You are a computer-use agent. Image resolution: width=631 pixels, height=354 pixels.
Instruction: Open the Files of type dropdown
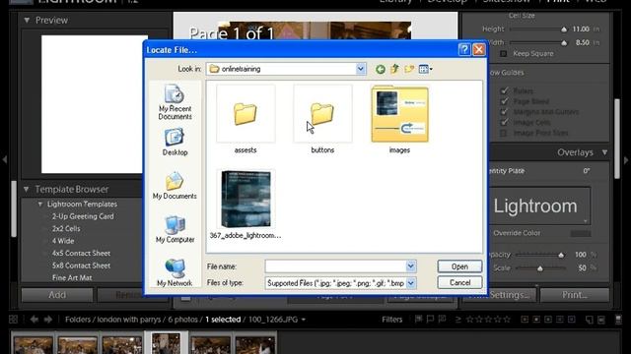(411, 283)
